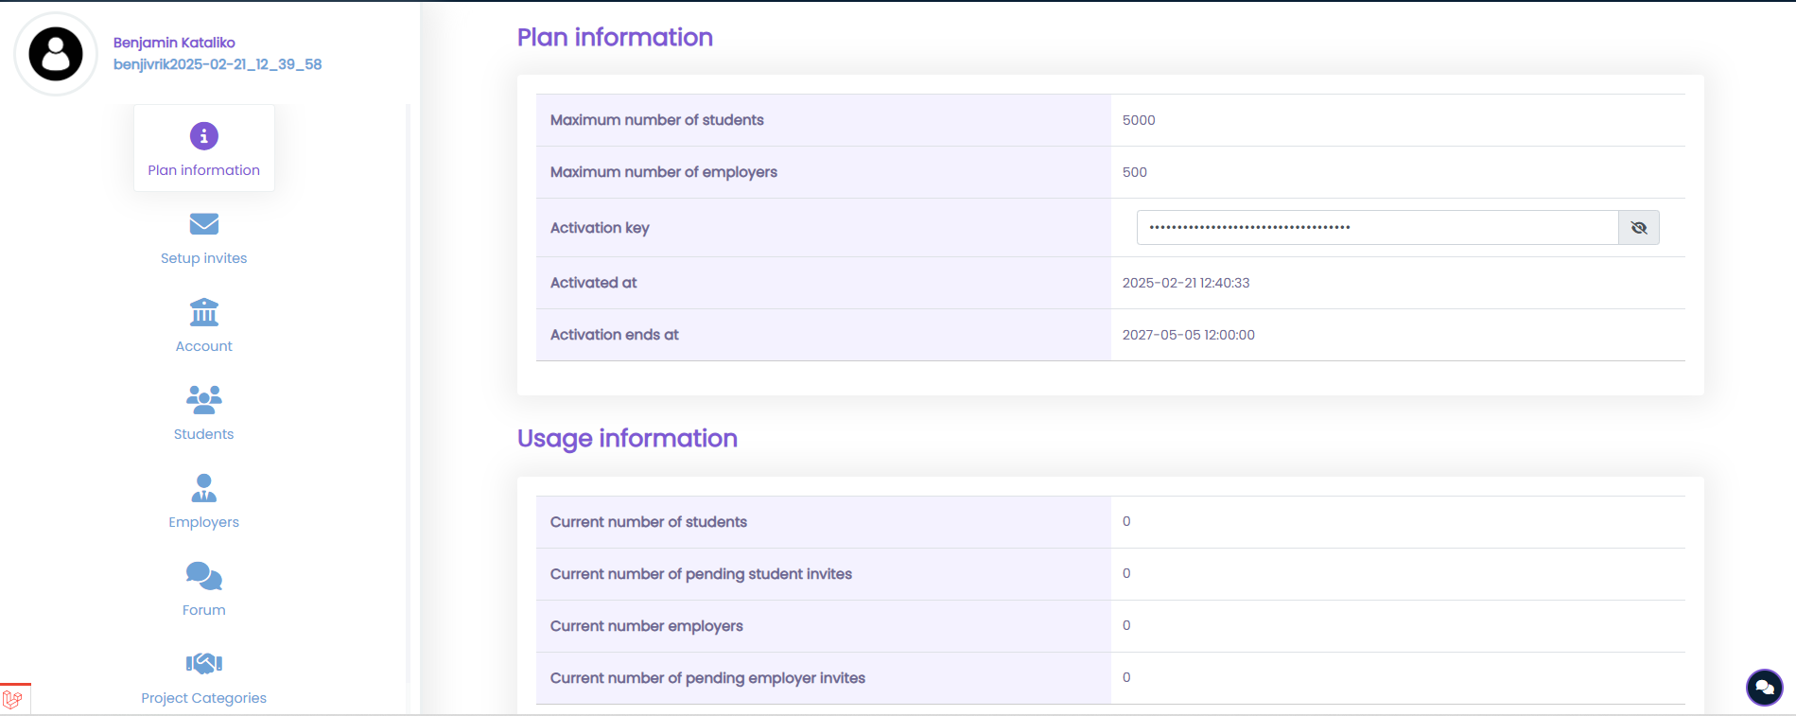Screen dimensions: 1796x716
Task: Click the Account bank building icon
Action: [204, 312]
